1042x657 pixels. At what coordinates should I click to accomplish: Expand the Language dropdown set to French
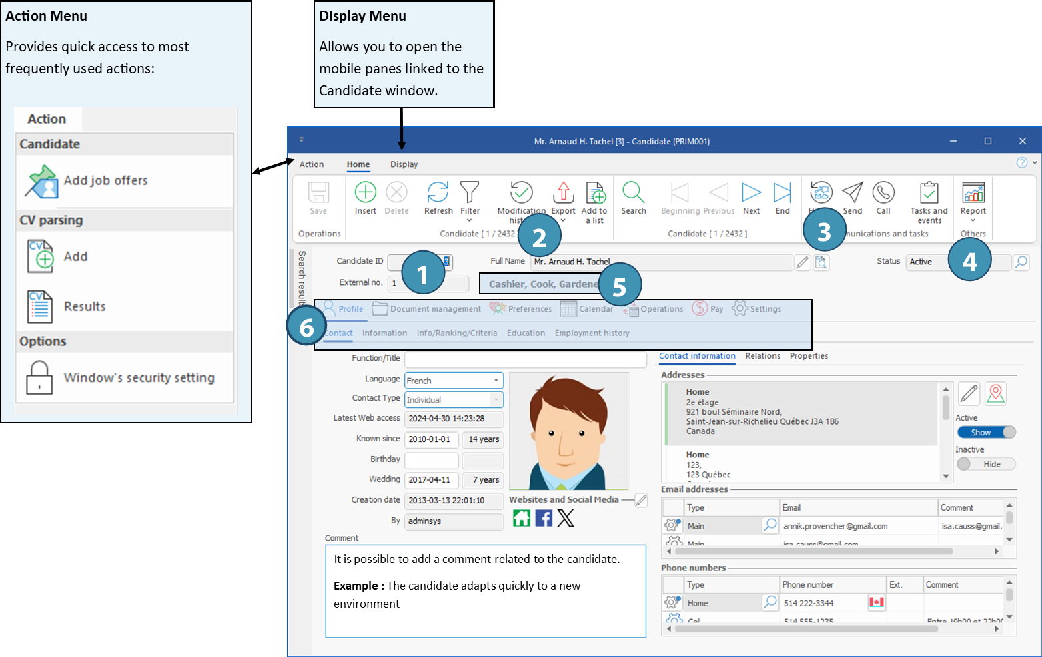(x=496, y=381)
